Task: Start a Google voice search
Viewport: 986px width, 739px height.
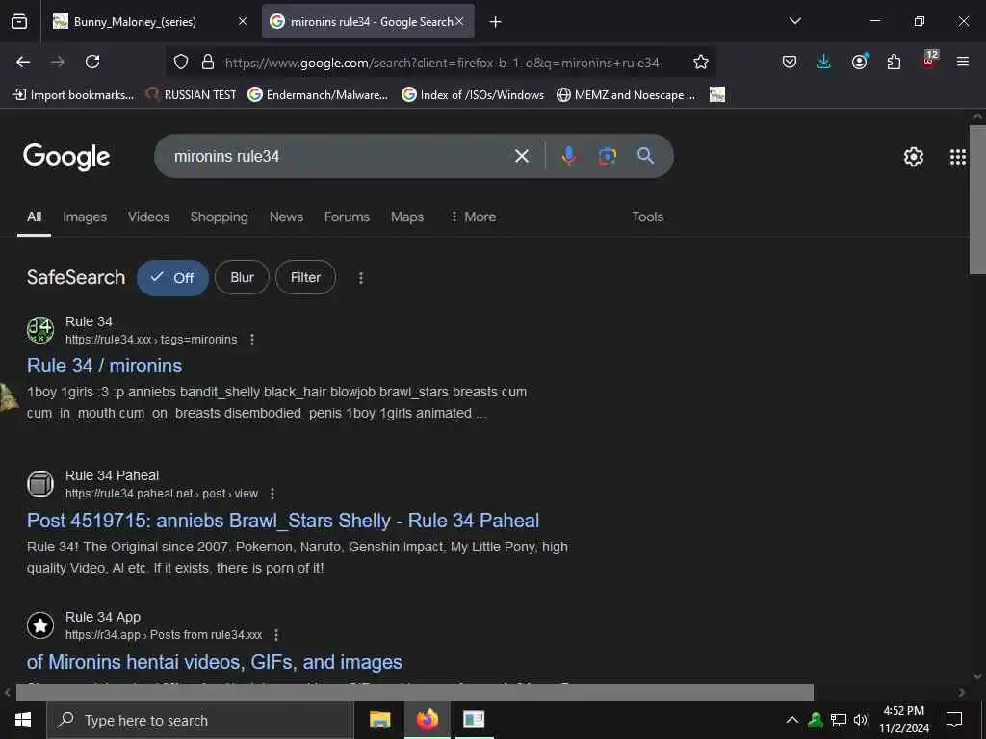Action: click(568, 156)
